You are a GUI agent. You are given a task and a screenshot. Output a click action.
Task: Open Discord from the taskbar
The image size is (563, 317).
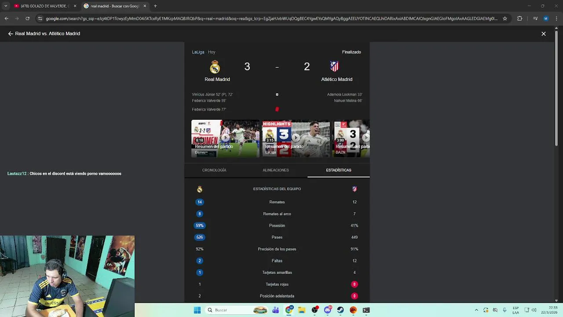point(328,310)
